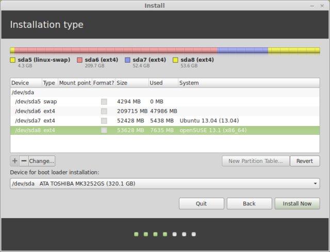Select the /dev/sda5 swap row
This screenshot has height=252, width=330.
tap(165, 102)
